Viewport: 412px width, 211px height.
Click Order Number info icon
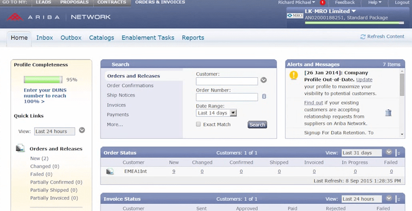264,96
